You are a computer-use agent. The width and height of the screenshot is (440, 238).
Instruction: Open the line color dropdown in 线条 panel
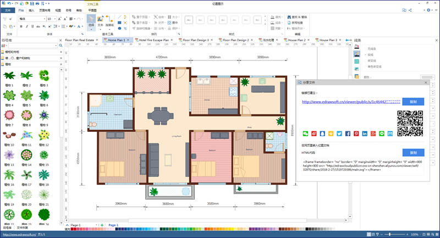427,77
